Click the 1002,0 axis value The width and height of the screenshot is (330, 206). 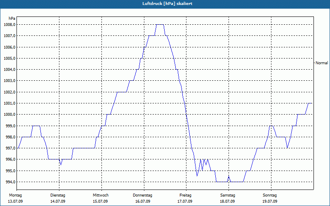9,92
